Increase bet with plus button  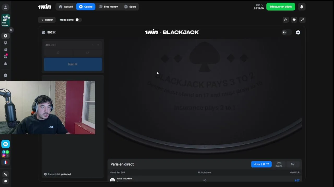click(98, 45)
